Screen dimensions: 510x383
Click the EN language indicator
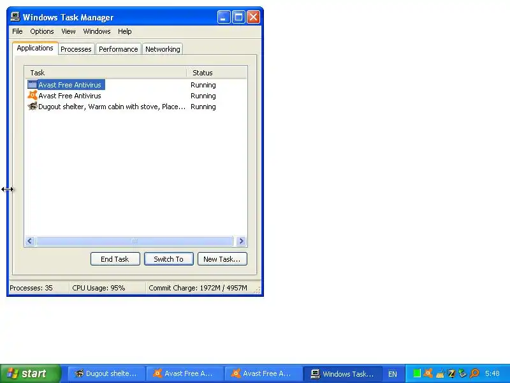pos(393,374)
